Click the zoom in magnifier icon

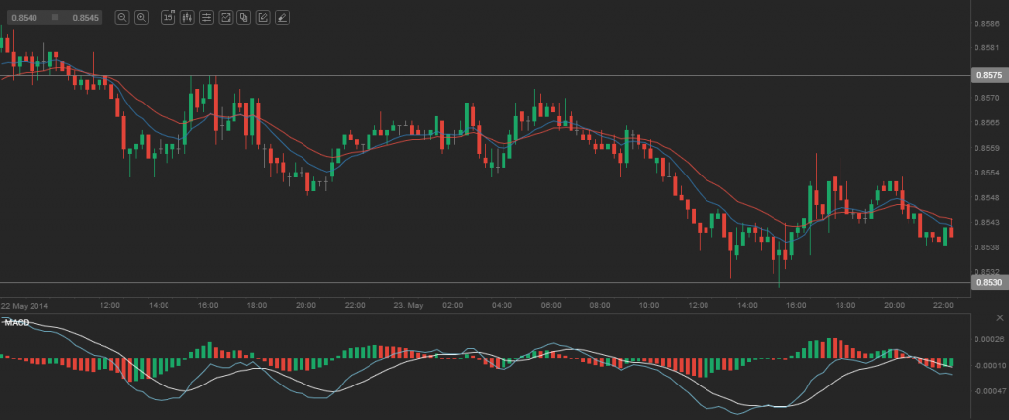coord(141,17)
